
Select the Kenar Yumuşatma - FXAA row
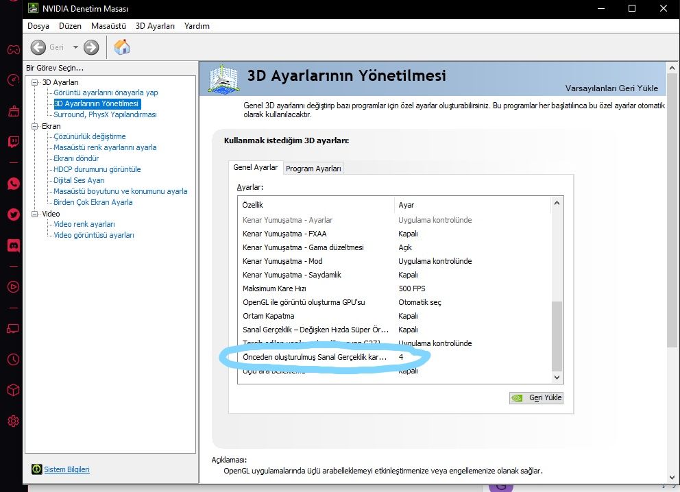point(395,234)
